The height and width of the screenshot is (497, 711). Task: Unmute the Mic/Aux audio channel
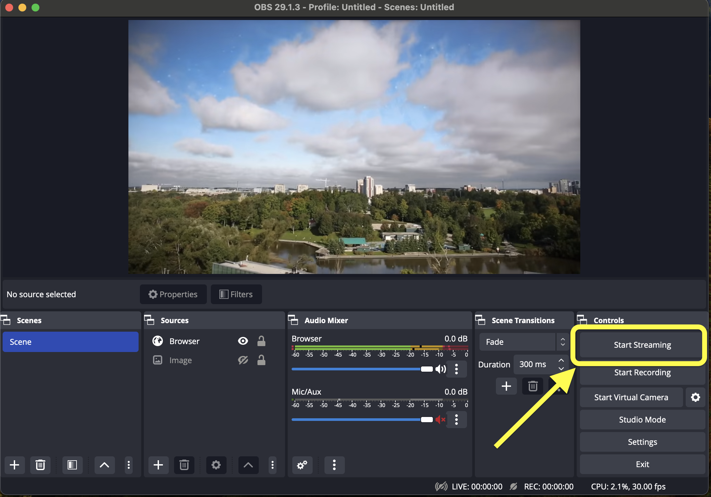coord(440,420)
